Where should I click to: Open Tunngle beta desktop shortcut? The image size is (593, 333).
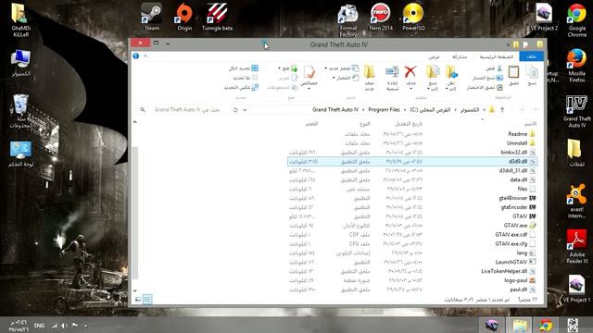tap(217, 18)
